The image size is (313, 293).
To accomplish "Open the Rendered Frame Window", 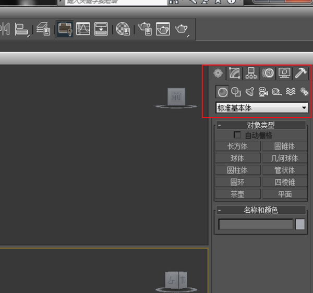I will (x=163, y=29).
